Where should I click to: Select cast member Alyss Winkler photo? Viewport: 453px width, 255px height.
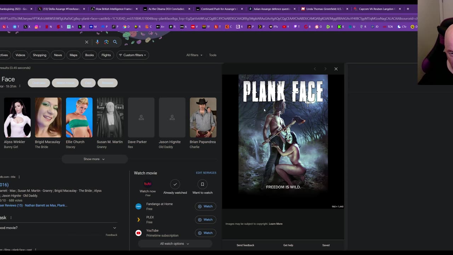(17, 118)
